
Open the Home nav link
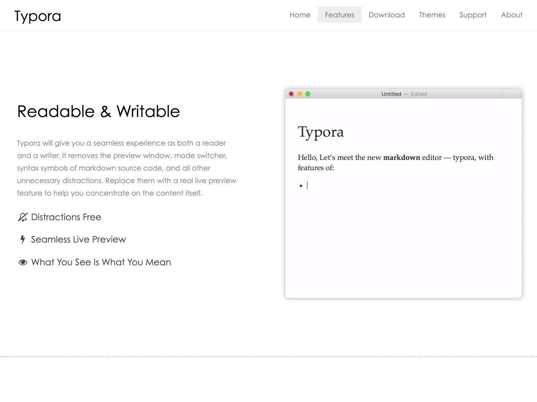300,15
